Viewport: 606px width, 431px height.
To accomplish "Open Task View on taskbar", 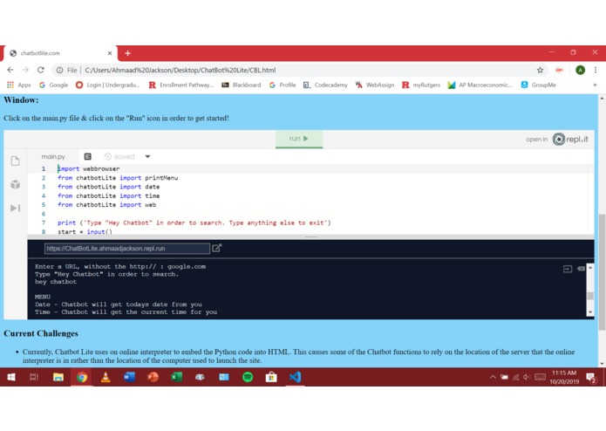I will [34, 377].
